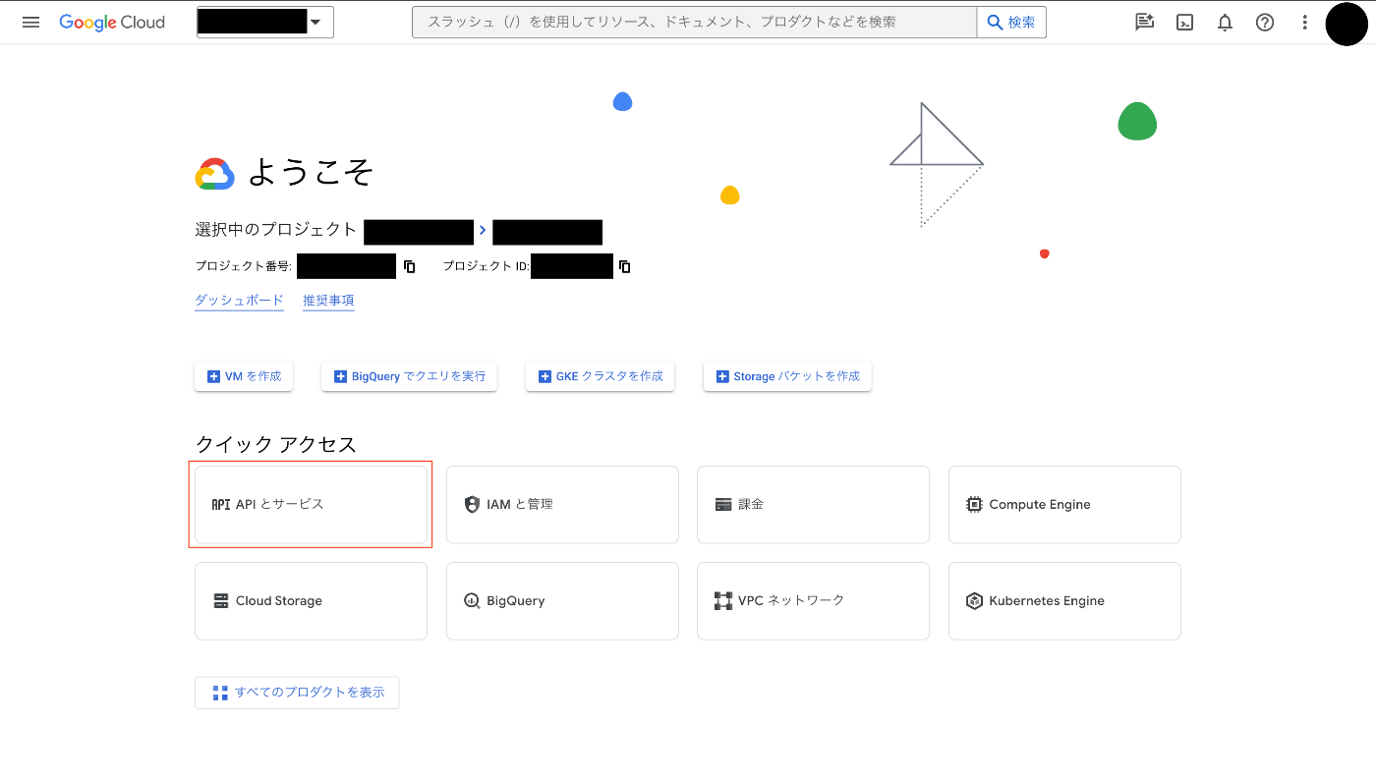Open the Gemini chat assistant icon

click(x=1145, y=22)
